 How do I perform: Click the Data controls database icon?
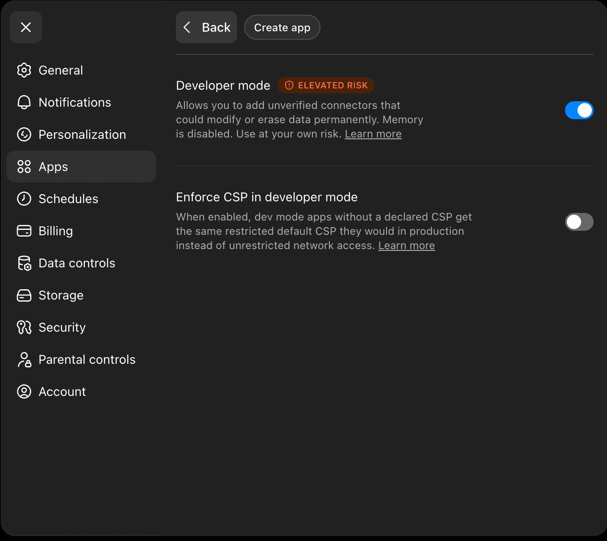24,263
